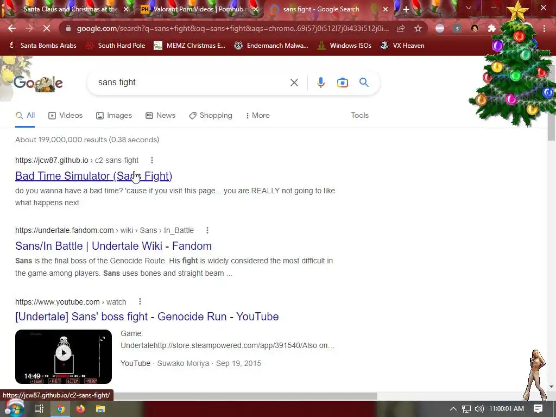This screenshot has width=556, height=417.
Task: Open VX Heaven bookmark
Action: (402, 46)
